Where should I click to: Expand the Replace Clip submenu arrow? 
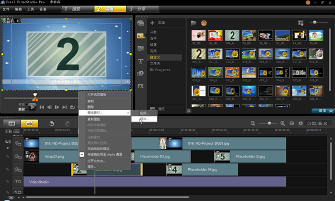point(128,113)
